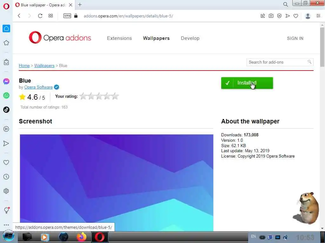Open Pinboards heart in sidebar

(x=6, y=162)
